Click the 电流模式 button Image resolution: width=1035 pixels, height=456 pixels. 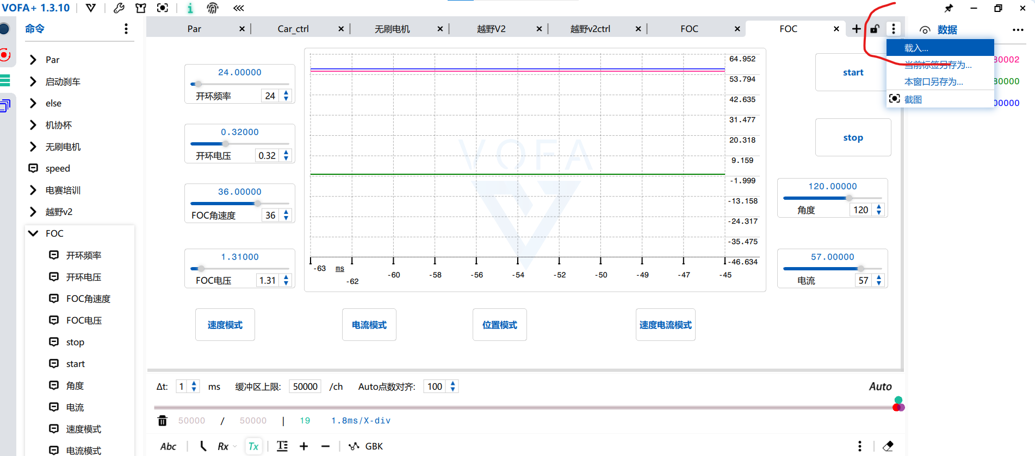tap(369, 325)
